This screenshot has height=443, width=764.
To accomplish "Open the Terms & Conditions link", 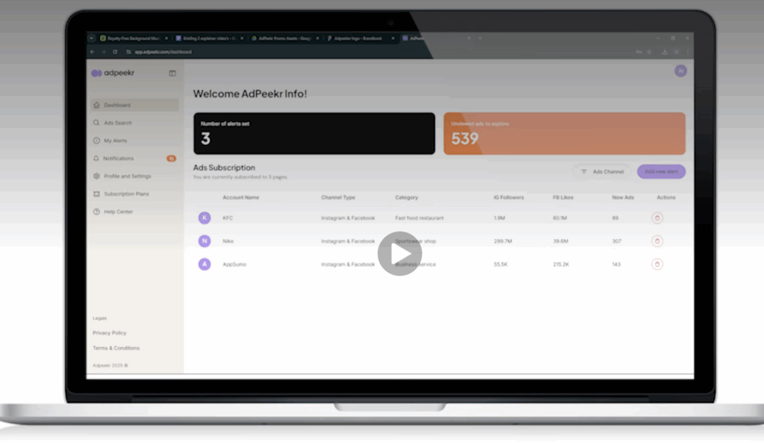I will (x=116, y=348).
